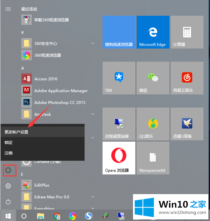Click the user account icon in sidebar
The width and height of the screenshot is (210, 221).
(8, 170)
